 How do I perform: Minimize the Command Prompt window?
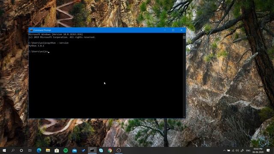click(x=164, y=30)
